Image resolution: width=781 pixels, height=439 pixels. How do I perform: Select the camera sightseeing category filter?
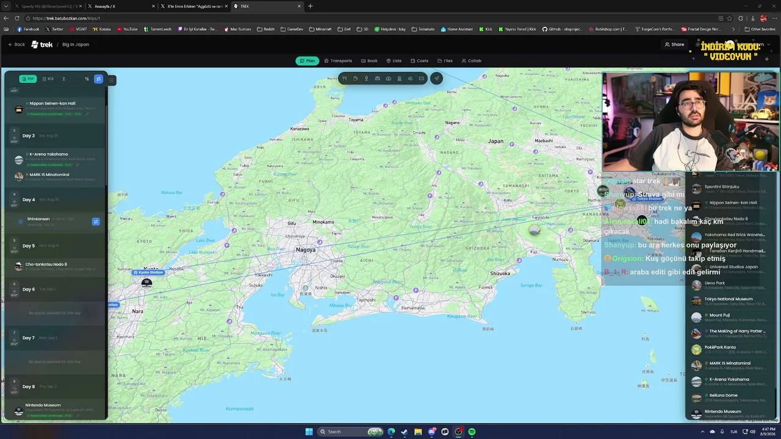(x=388, y=79)
